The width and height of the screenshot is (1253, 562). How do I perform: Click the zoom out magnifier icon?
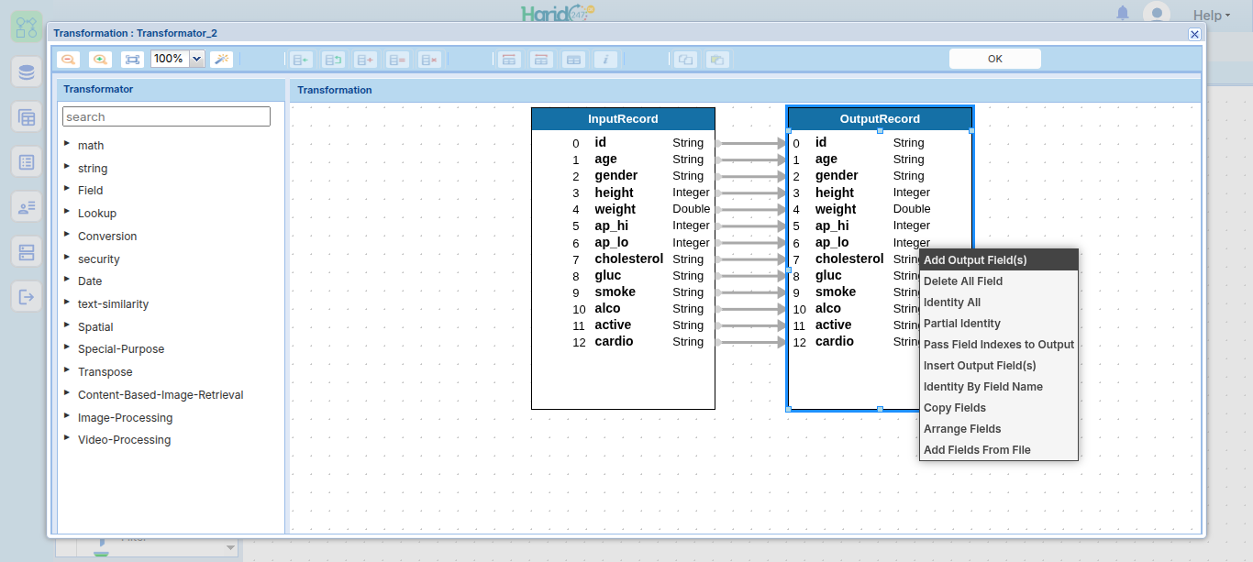pyautogui.click(x=69, y=59)
